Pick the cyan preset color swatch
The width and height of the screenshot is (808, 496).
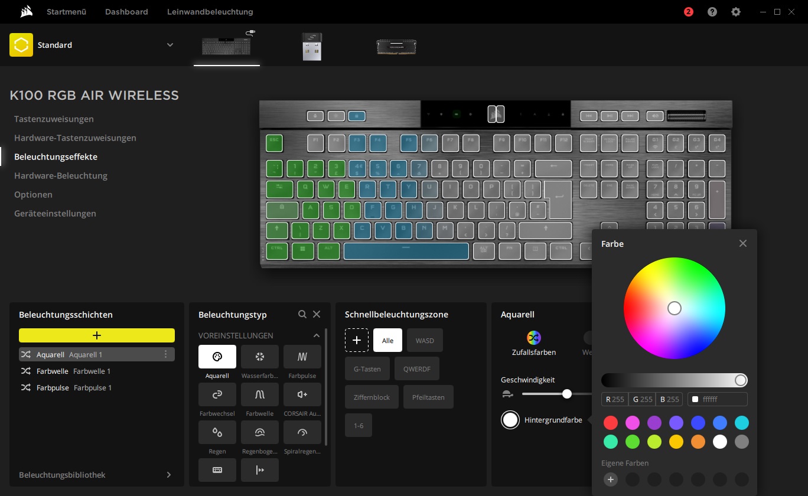(x=742, y=423)
